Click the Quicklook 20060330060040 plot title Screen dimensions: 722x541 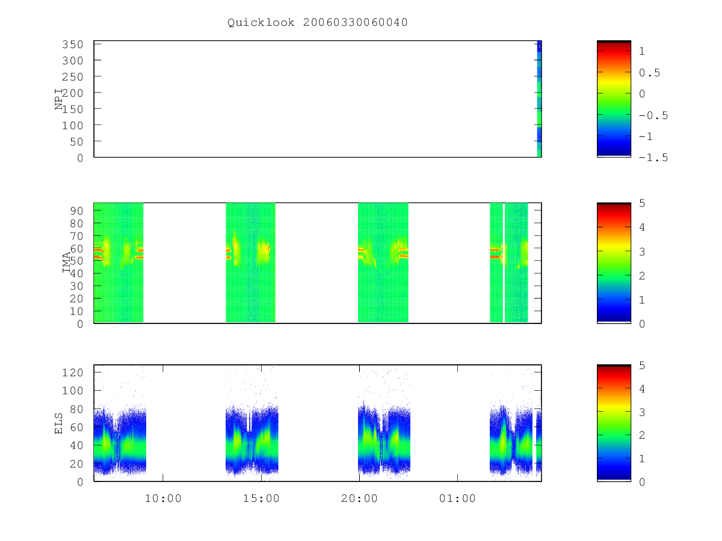point(318,23)
